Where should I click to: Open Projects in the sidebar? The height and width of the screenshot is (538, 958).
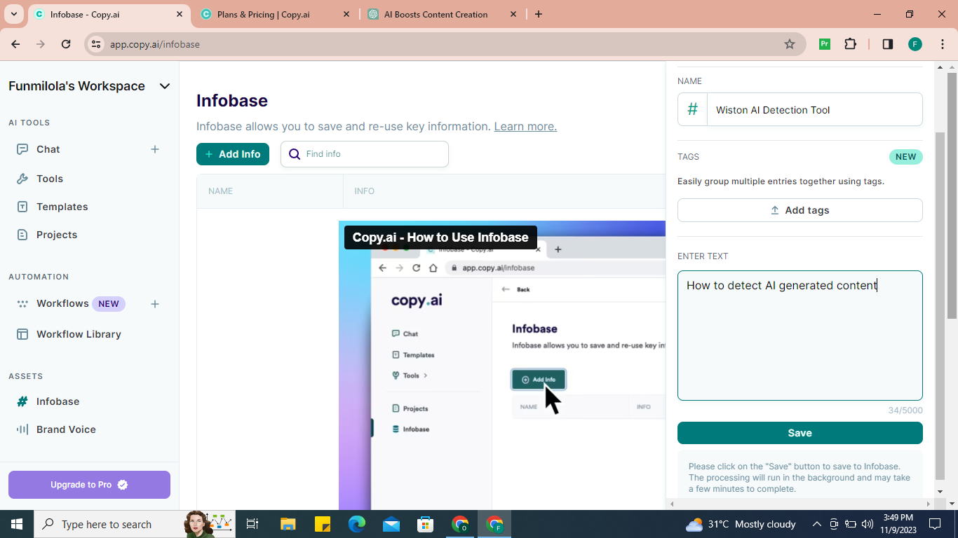click(x=56, y=235)
